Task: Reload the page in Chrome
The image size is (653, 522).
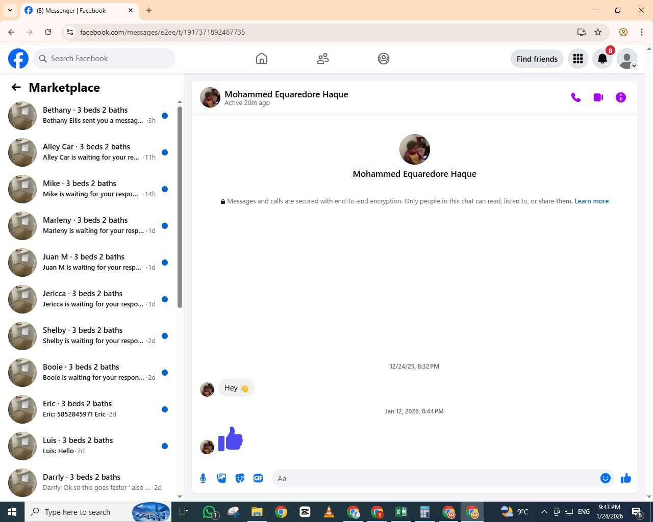Action: pyautogui.click(x=48, y=32)
